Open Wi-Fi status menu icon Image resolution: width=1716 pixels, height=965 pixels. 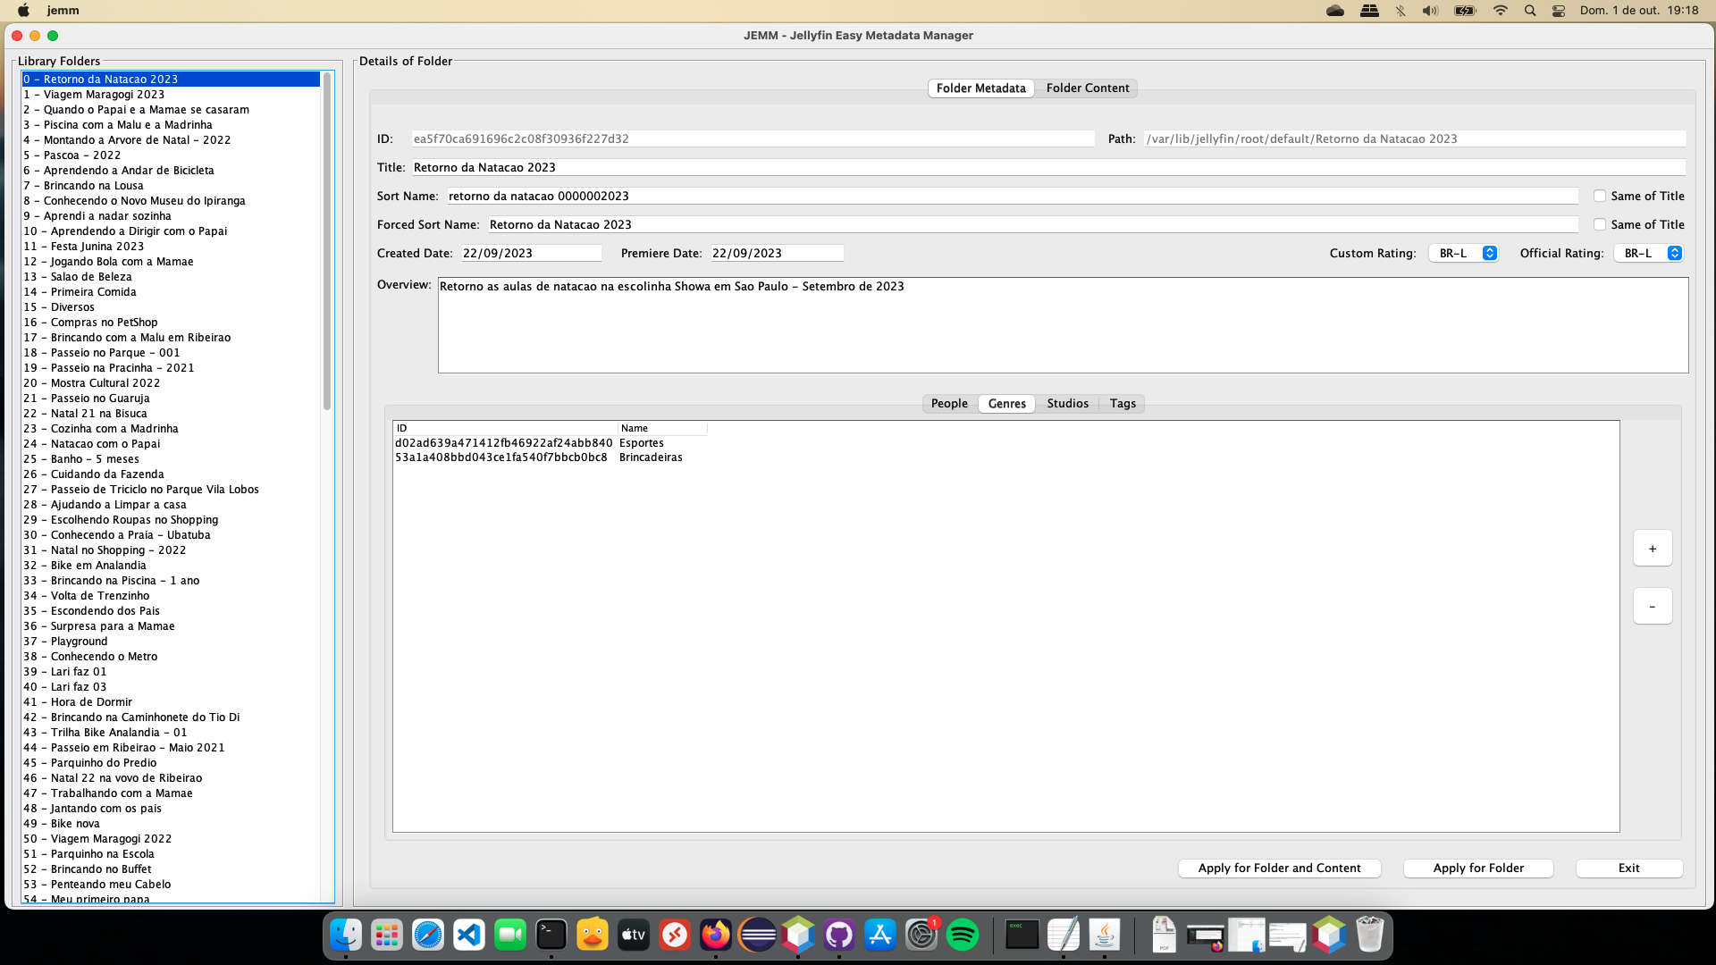(1501, 11)
